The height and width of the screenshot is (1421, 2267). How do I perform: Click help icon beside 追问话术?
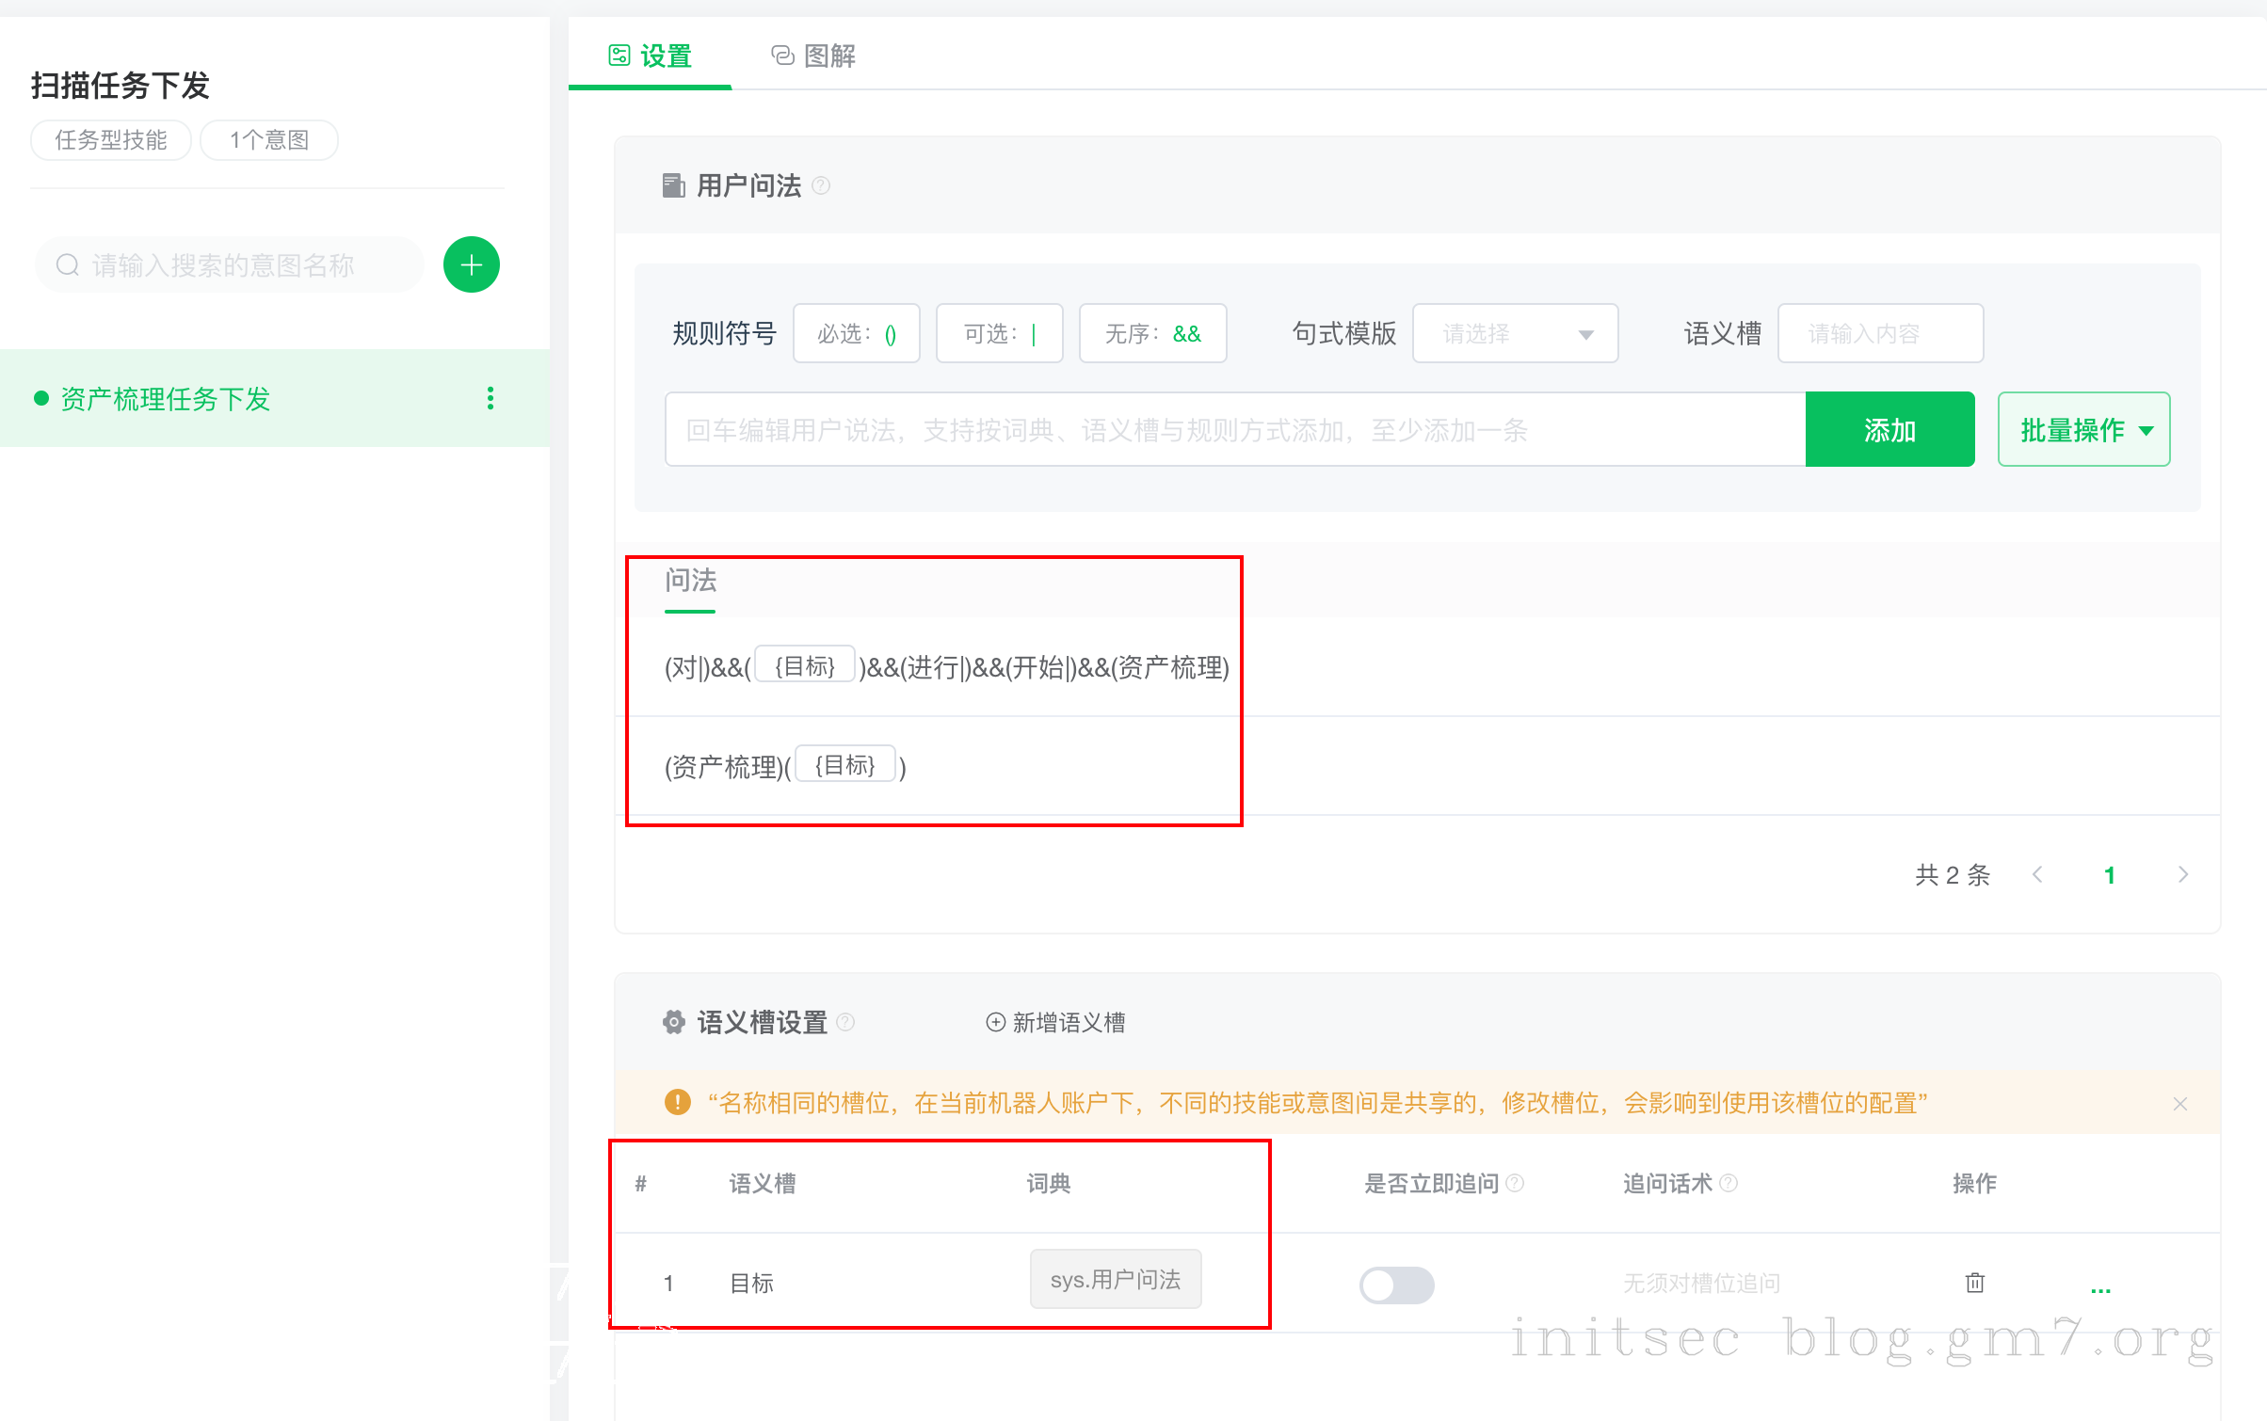pyautogui.click(x=1728, y=1183)
